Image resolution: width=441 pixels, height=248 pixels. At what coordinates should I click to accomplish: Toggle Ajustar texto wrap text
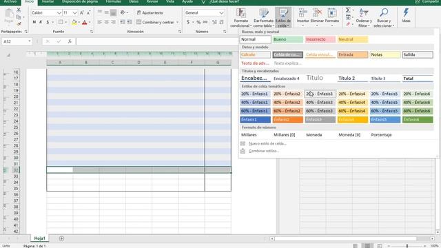coord(150,13)
